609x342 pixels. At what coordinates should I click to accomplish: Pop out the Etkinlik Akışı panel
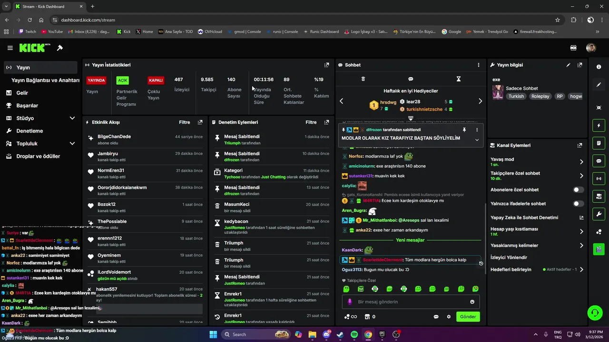point(200,122)
